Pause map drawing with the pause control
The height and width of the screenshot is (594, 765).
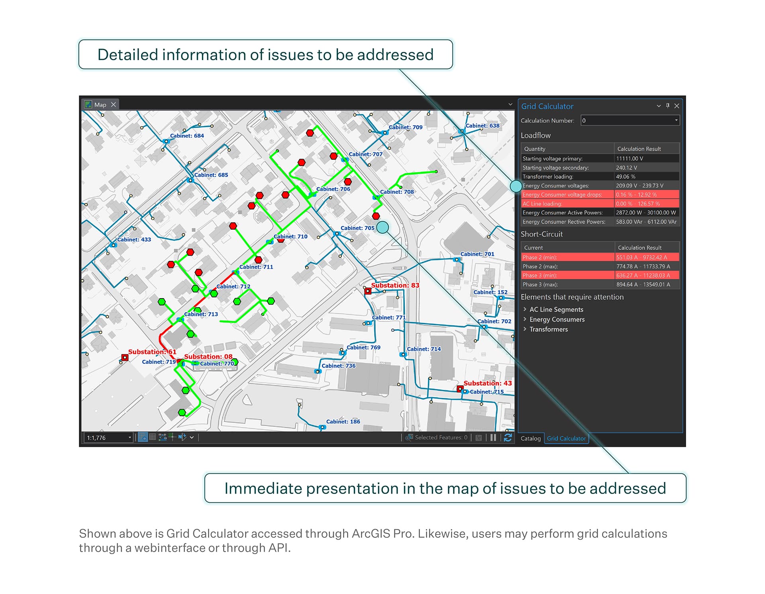493,437
